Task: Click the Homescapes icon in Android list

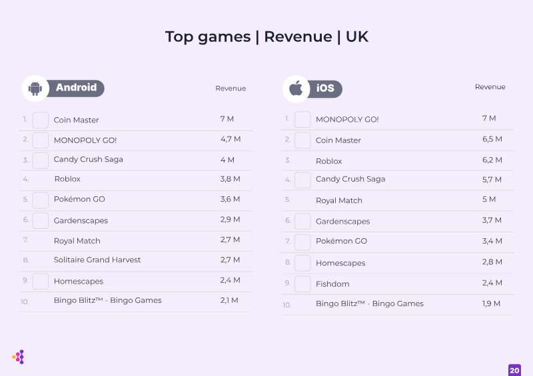Action: (x=41, y=282)
